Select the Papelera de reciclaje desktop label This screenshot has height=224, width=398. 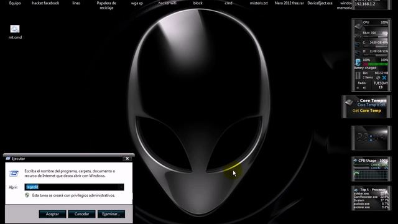(106, 6)
